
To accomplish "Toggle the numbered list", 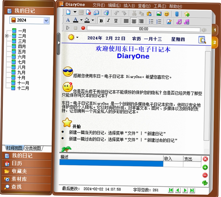I will [159, 22].
